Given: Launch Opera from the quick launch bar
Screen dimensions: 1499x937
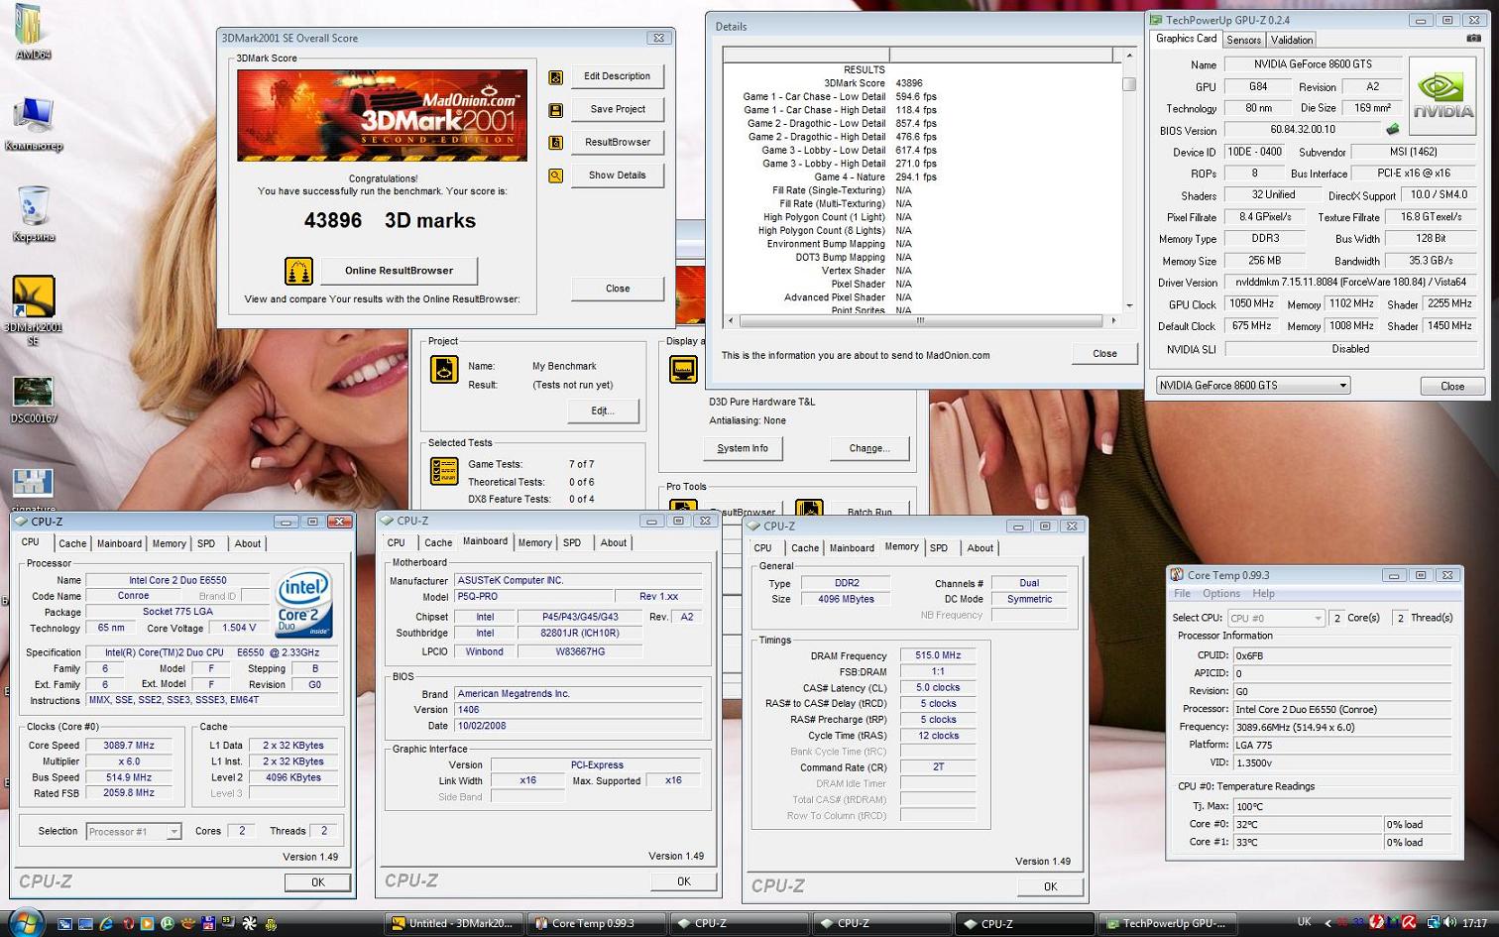Looking at the screenshot, I should click(x=127, y=924).
